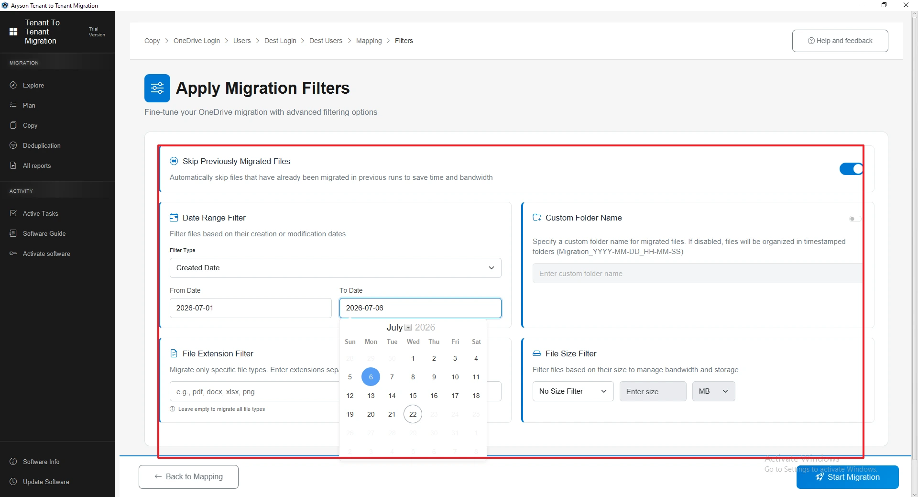Click the 'Leave empty to migrate all file types' hint
Screen dimensions: 918x497
coord(221,409)
